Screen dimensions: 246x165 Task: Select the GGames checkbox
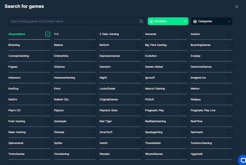pyautogui.click(x=93, y=67)
